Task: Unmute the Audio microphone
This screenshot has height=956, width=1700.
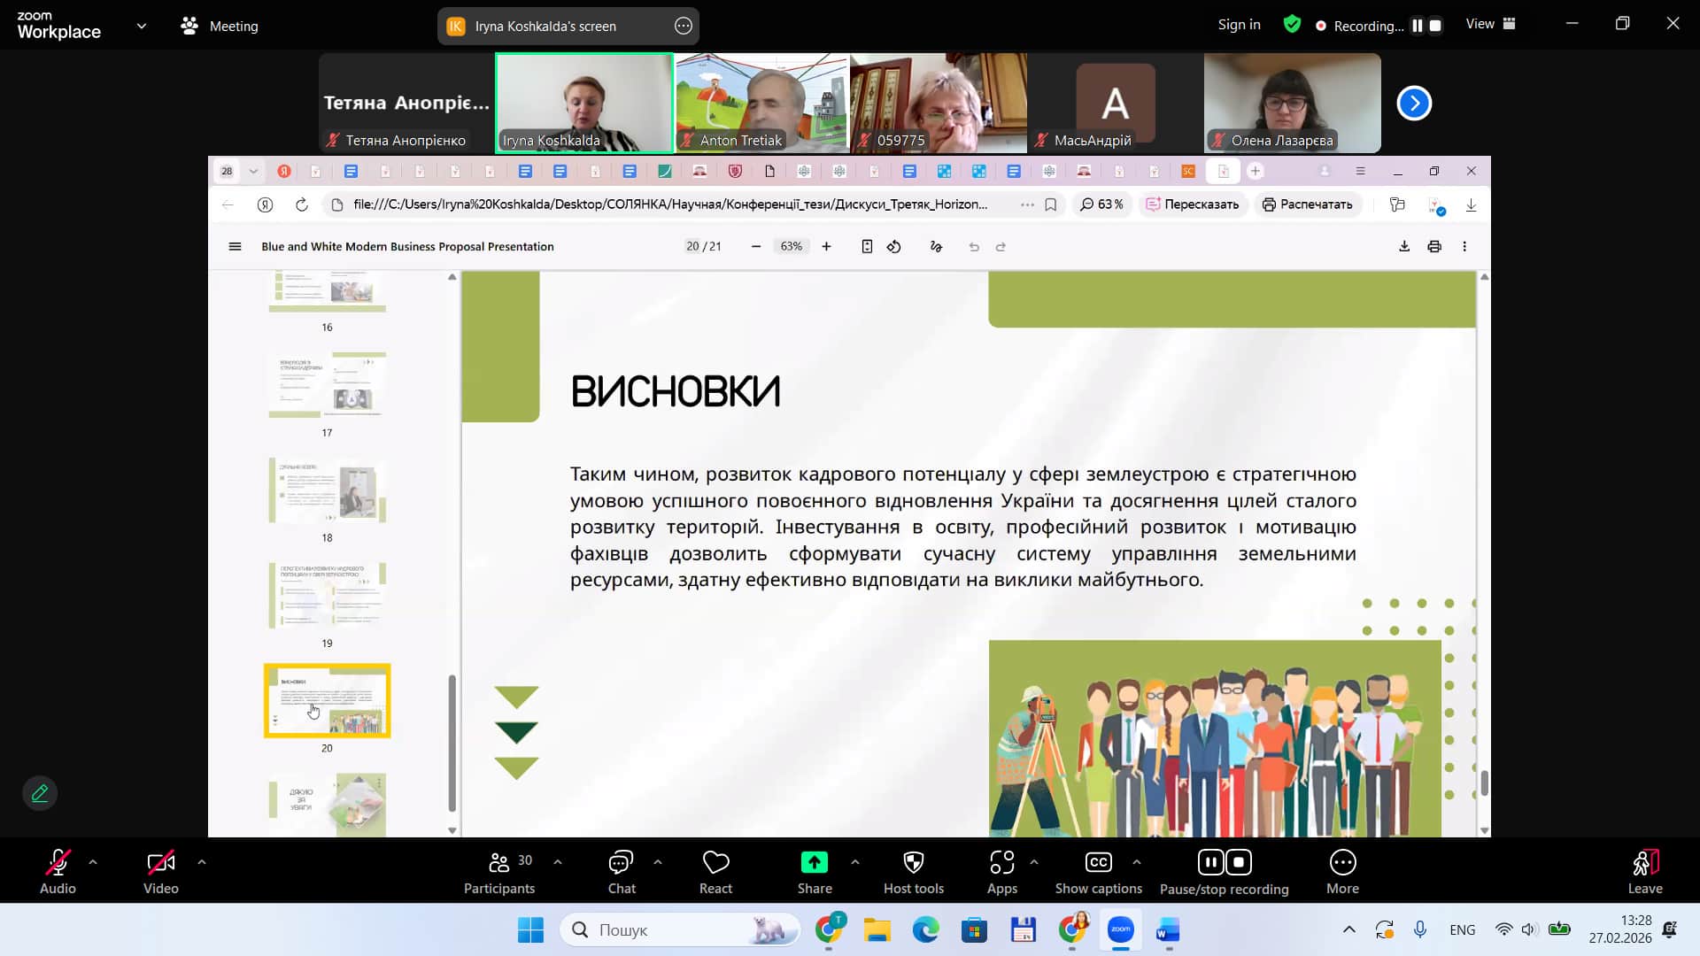Action: coord(58,863)
